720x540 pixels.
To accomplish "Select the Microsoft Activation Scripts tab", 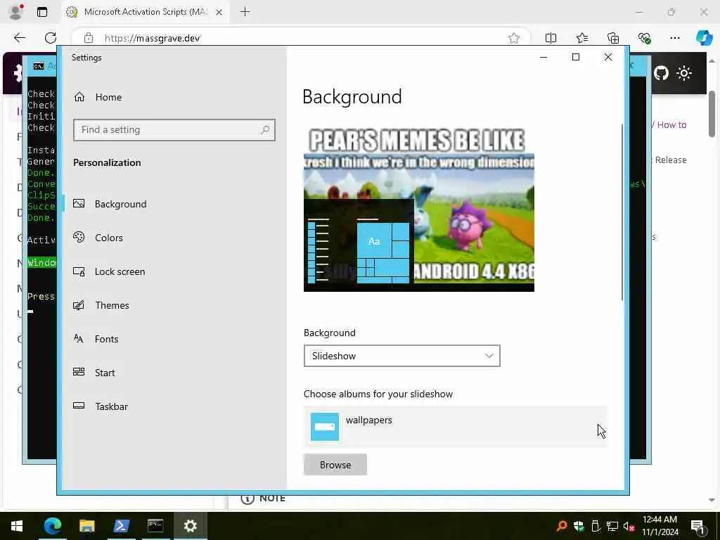I will pyautogui.click(x=145, y=12).
